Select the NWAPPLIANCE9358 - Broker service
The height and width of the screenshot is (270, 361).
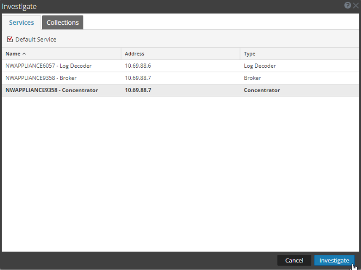click(x=42, y=78)
